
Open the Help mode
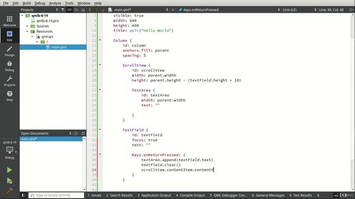coord(9,96)
